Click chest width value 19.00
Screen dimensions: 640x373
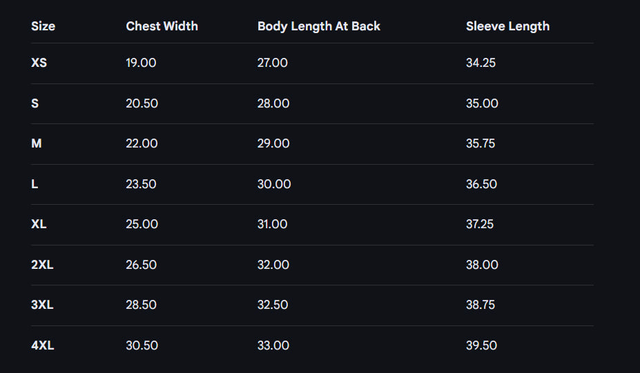point(141,63)
